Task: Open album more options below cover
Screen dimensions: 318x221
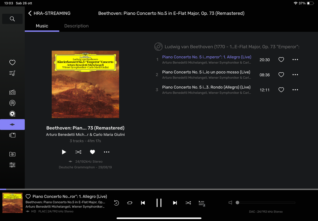Action: tap(107, 152)
